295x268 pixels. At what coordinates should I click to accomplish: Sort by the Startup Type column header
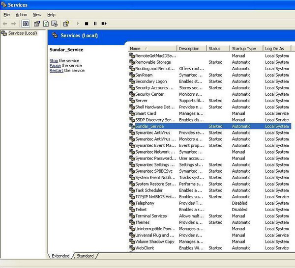[x=246, y=49]
